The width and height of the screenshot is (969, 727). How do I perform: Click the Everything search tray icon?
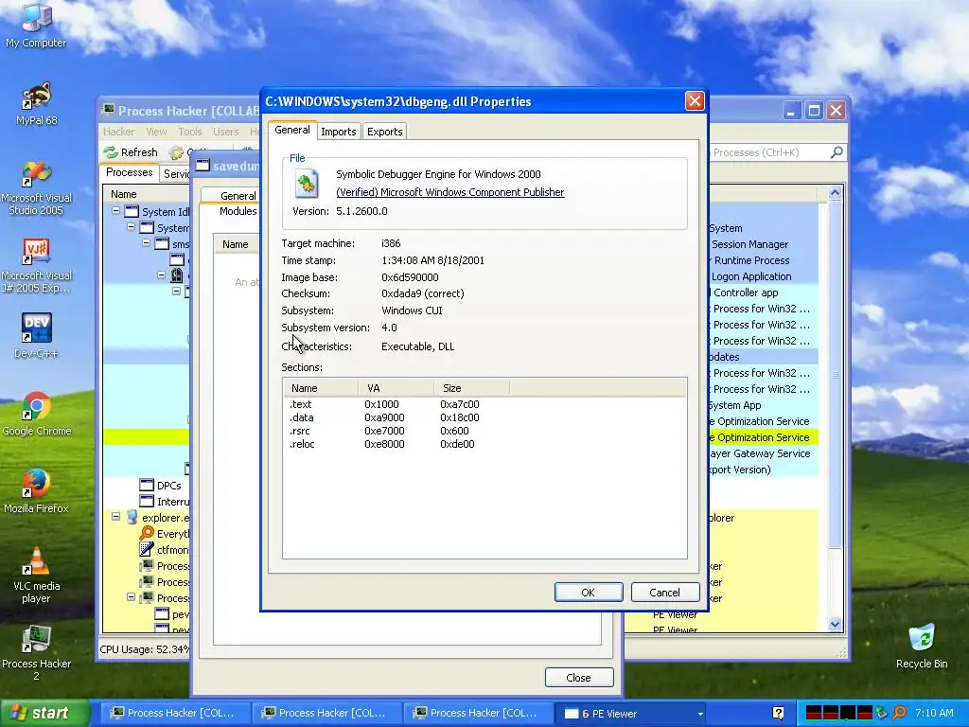(899, 713)
